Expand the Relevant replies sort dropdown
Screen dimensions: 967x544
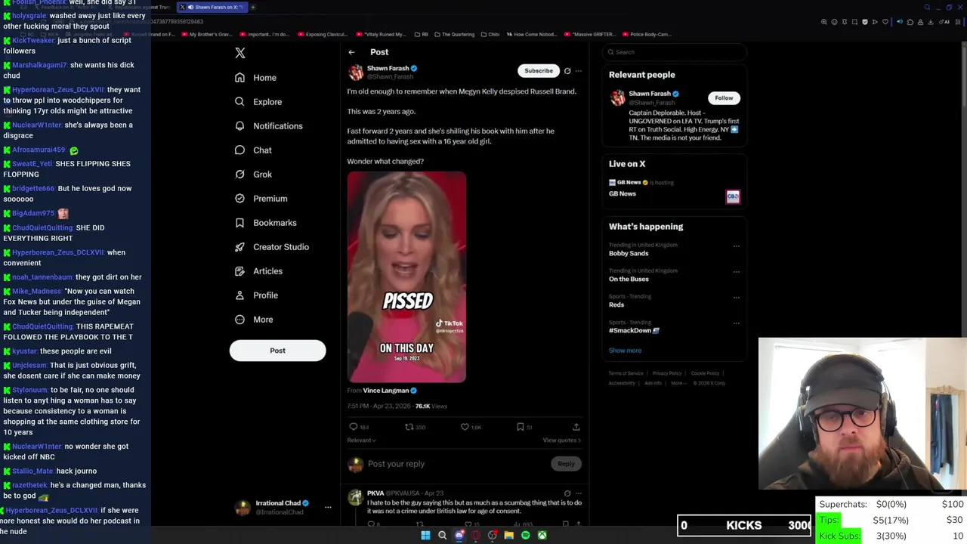[361, 440]
